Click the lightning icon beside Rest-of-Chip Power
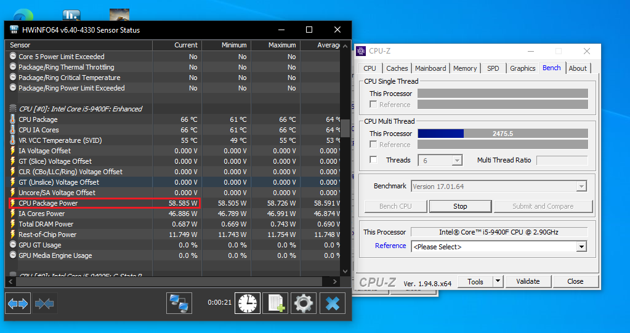630x333 pixels. pos(13,234)
